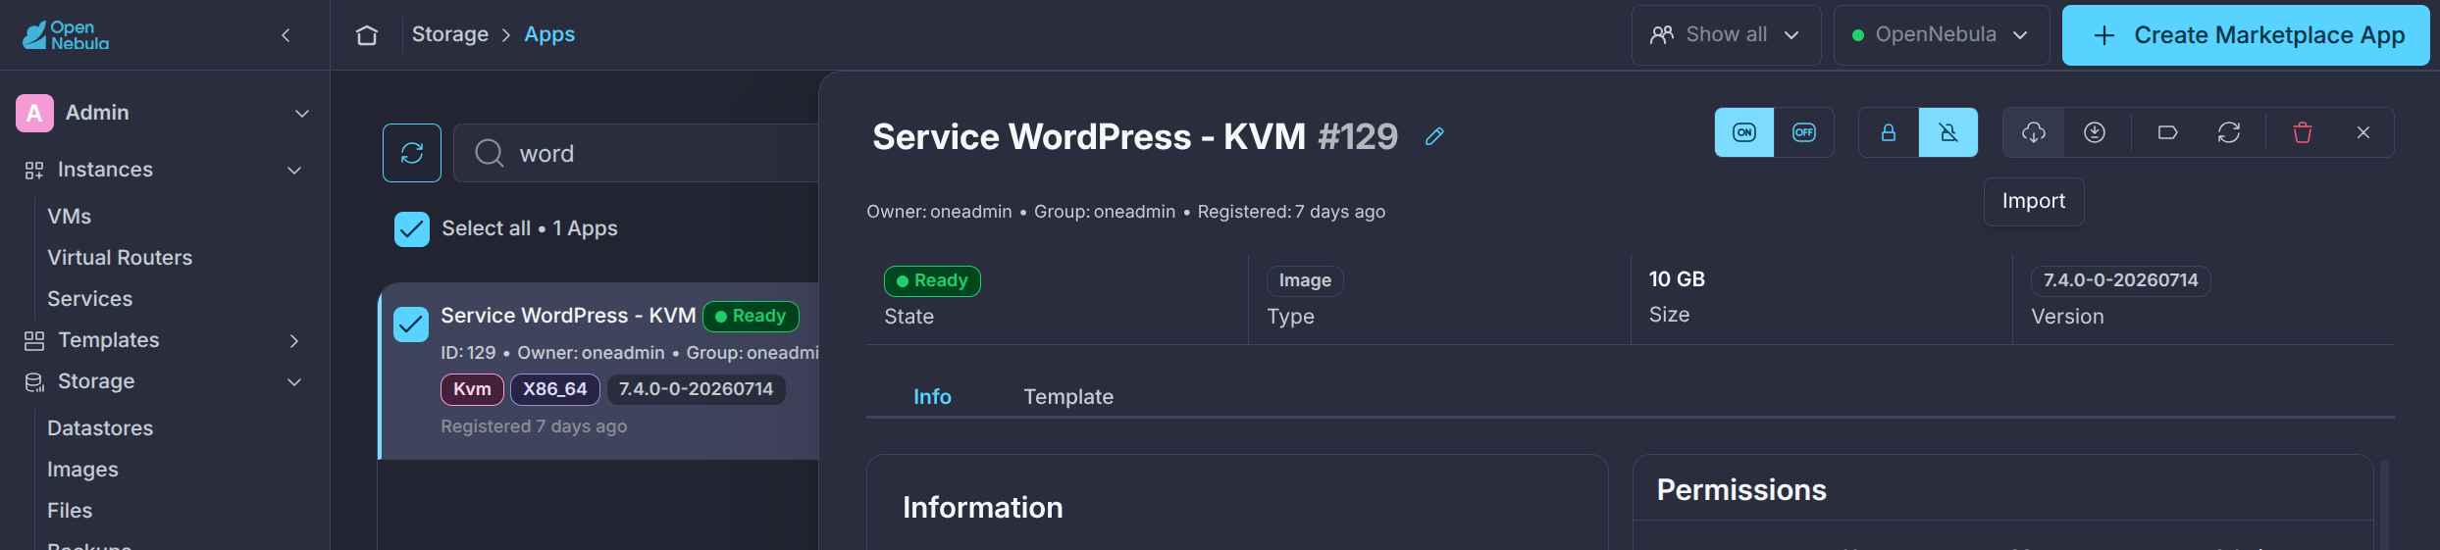Screen dimensions: 2440x550
Task: Expand the Admin menu chevron
Action: (302, 114)
